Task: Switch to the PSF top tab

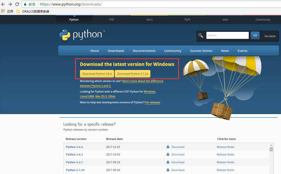Action: 112,20
